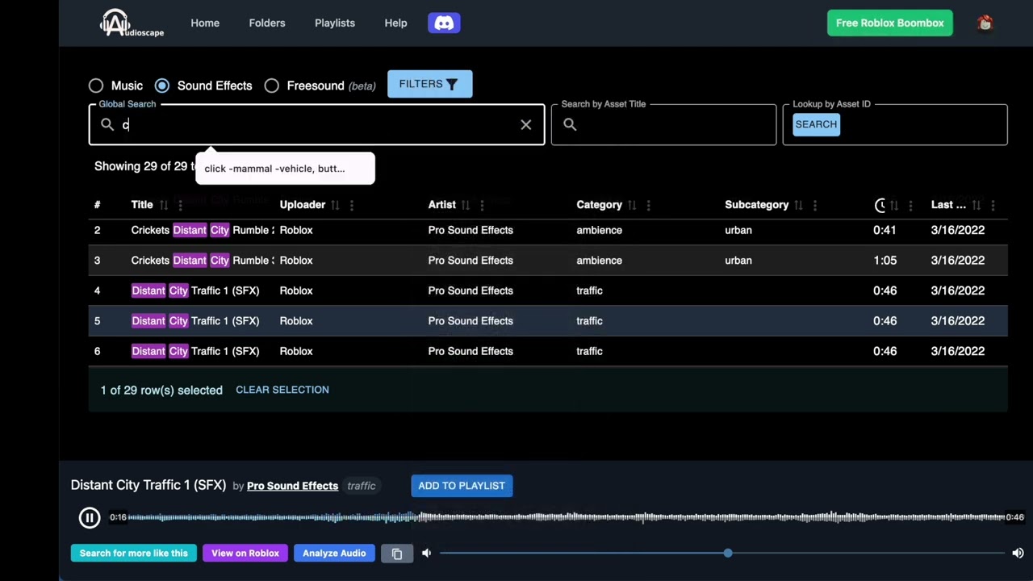Click the Category column header label
The height and width of the screenshot is (581, 1033).
click(599, 205)
